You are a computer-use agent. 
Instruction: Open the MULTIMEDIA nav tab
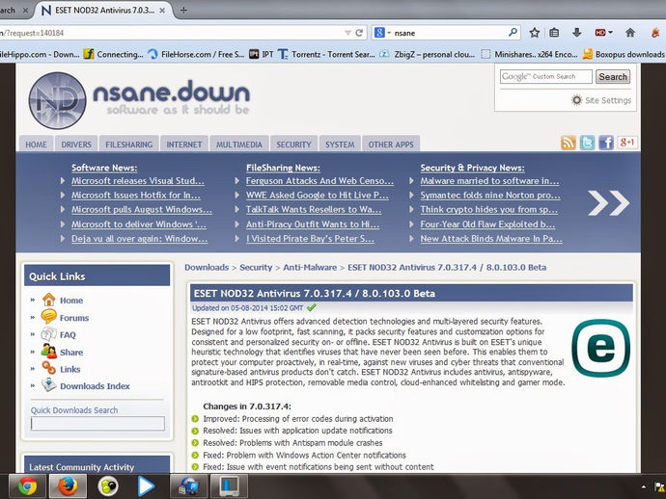click(239, 144)
